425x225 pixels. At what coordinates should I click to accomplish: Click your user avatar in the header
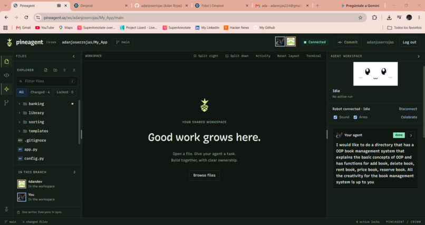(280, 42)
